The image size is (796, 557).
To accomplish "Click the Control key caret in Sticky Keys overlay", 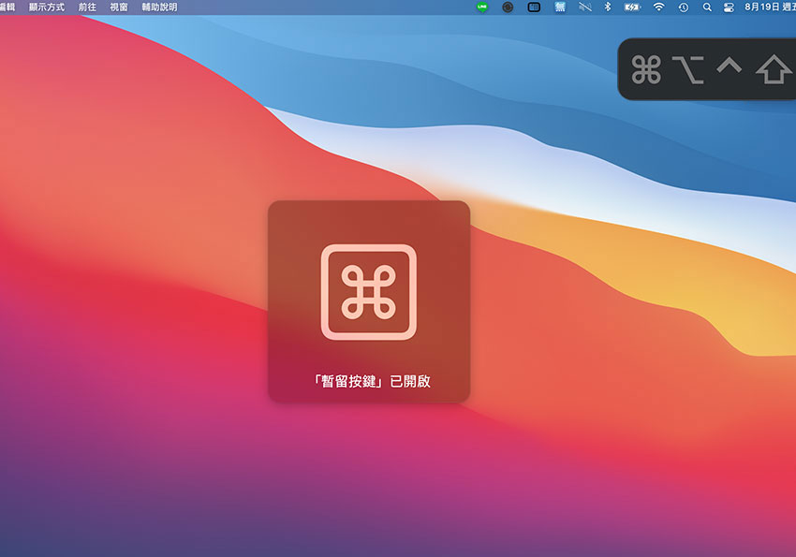I will 729,66.
